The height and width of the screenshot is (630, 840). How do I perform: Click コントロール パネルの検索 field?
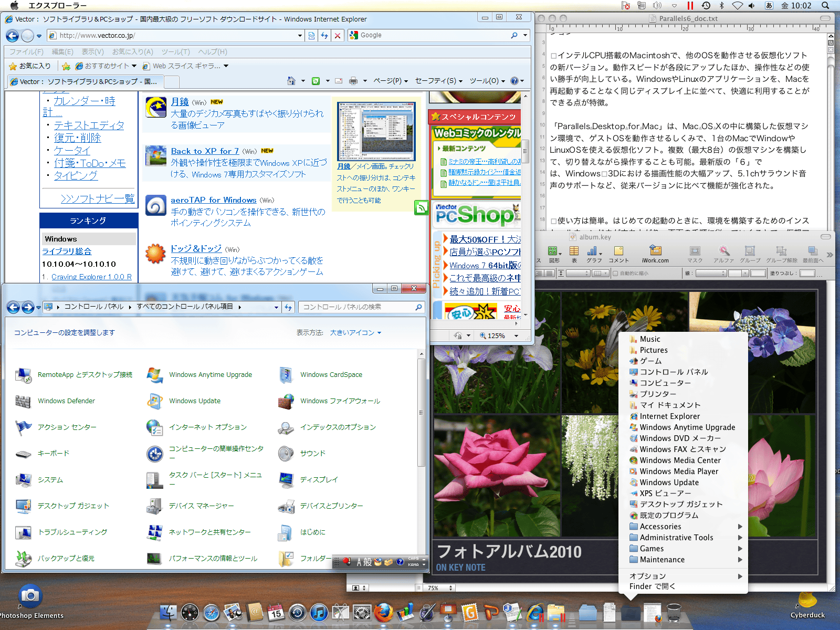[x=361, y=307]
